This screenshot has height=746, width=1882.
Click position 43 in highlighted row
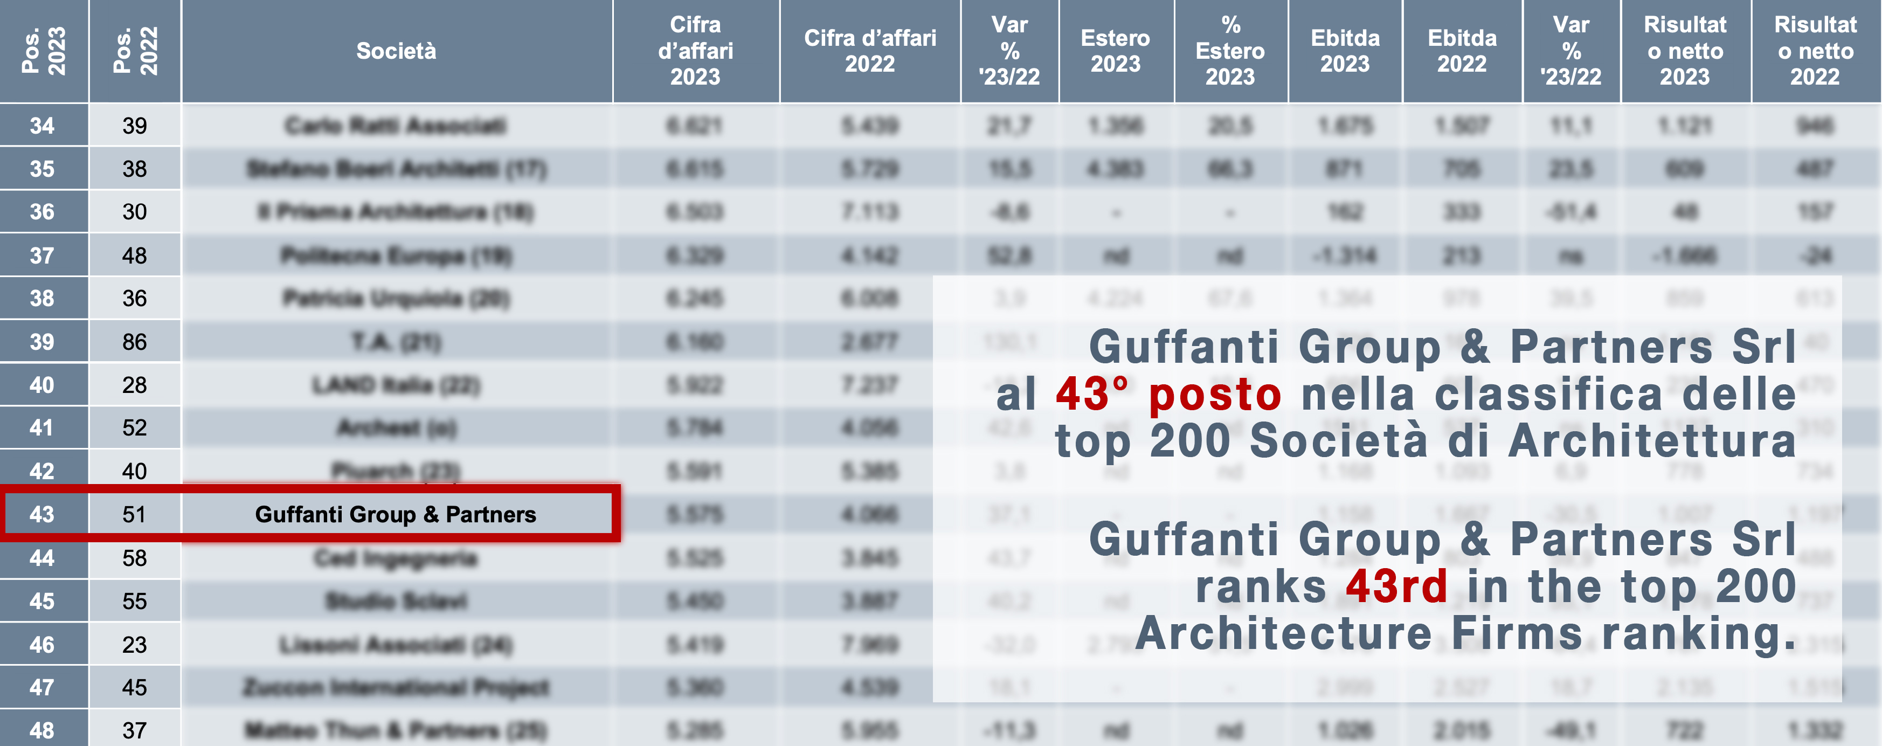[x=43, y=514]
